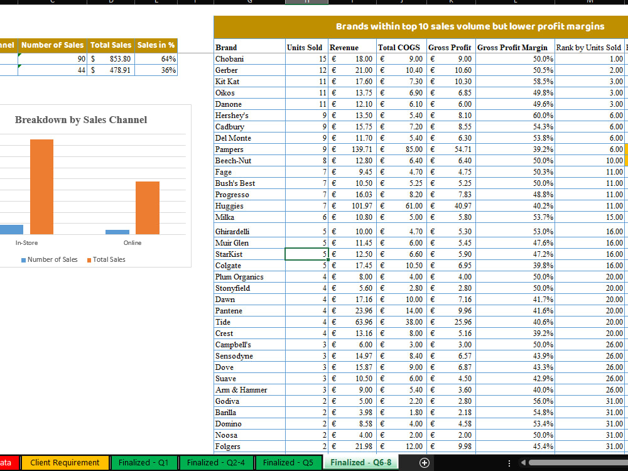Select the Units Sold header cell
The image size is (628, 471).
coord(307,47)
